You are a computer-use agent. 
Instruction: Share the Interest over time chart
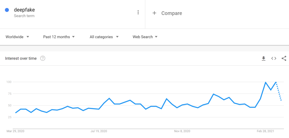coord(284,59)
